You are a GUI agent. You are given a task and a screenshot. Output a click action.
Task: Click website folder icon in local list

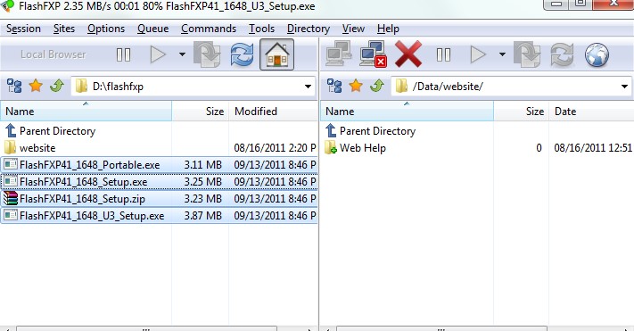point(10,148)
